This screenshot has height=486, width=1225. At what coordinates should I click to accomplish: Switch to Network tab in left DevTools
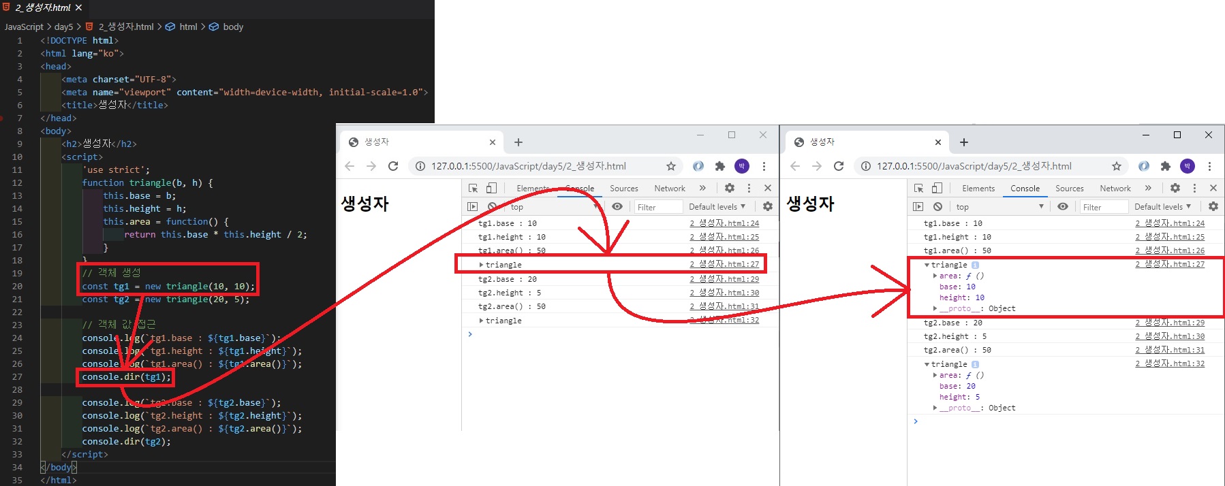point(669,189)
